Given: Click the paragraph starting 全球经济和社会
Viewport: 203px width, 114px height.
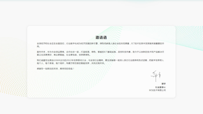Looking at the screenshot, I should pos(100,45).
